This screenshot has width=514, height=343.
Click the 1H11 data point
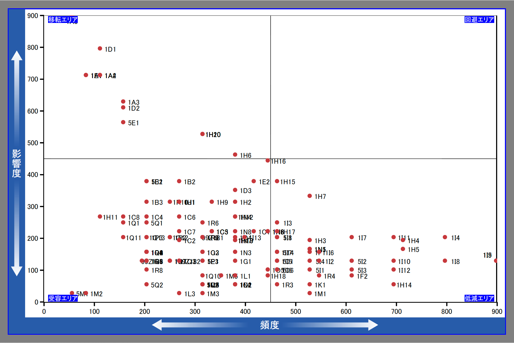(100, 217)
